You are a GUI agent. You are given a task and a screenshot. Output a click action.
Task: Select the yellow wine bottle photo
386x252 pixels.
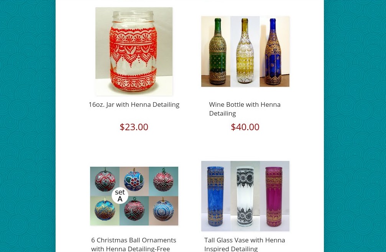[245, 51]
